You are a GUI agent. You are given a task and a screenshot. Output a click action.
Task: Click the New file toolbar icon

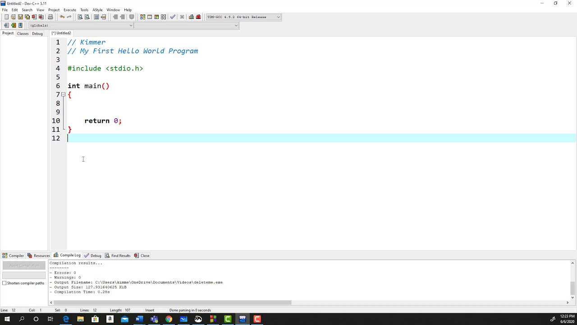6,17
